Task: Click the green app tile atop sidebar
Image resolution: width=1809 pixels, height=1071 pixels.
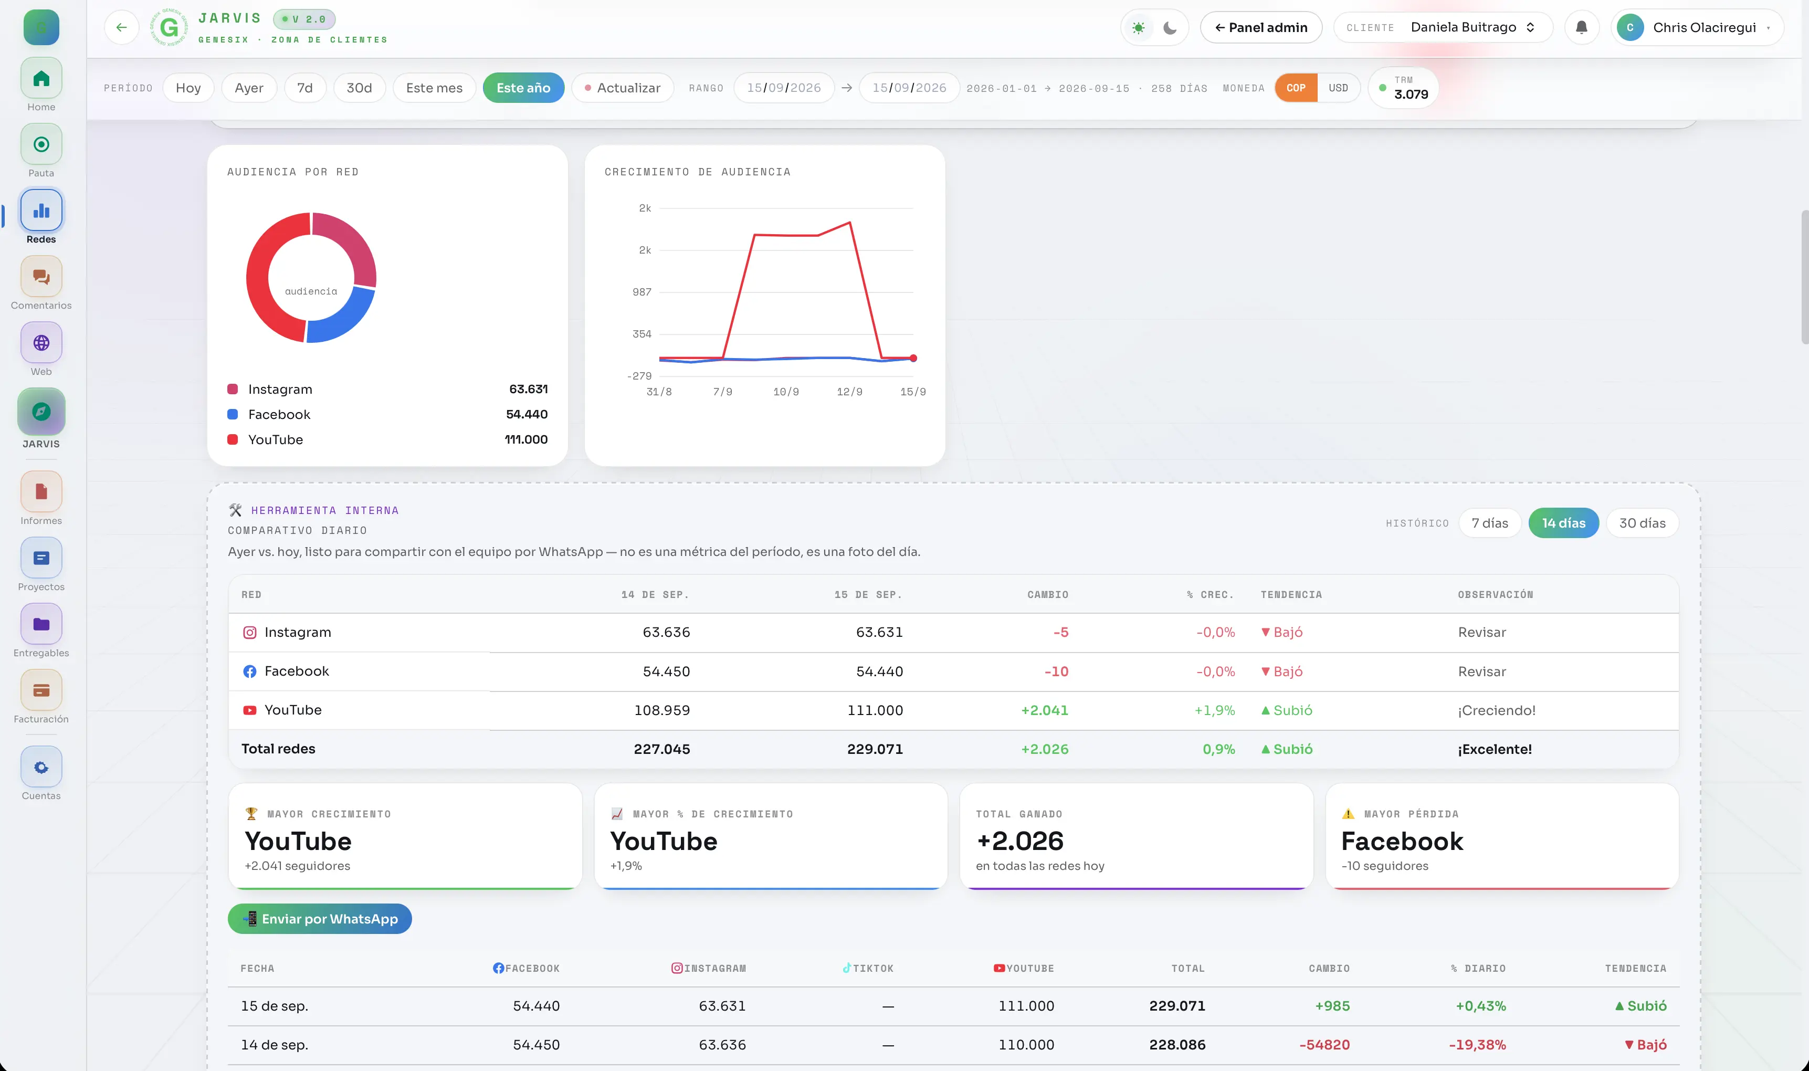Action: [41, 27]
